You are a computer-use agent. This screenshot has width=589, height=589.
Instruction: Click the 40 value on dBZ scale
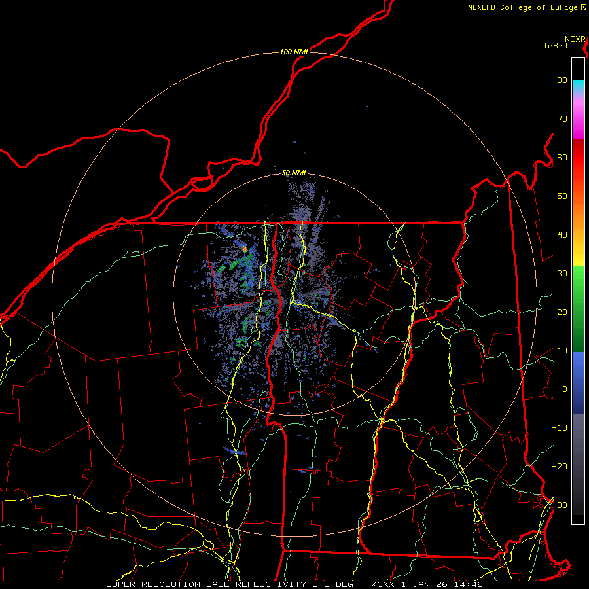562,235
